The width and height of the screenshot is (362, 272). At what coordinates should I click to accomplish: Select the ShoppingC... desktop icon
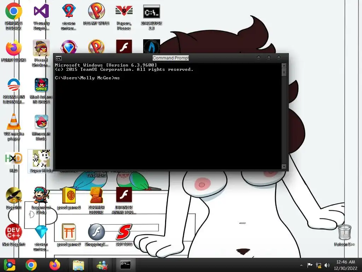(x=96, y=235)
